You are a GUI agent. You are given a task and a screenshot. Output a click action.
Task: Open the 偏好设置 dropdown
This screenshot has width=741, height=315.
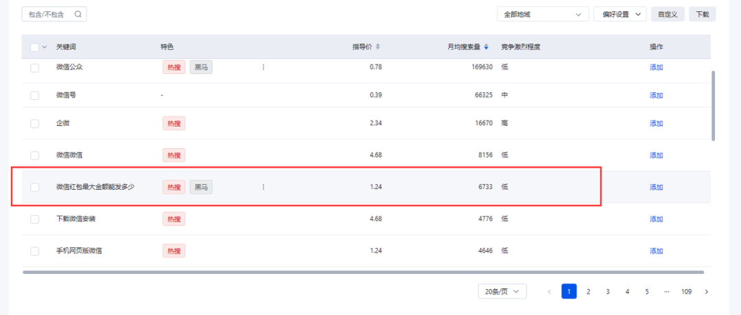coord(620,14)
